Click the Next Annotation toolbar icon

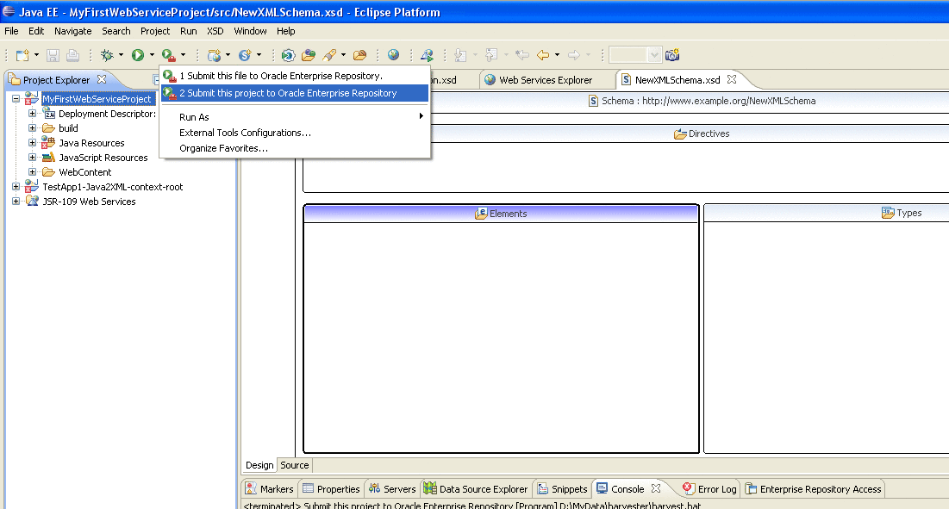click(460, 56)
